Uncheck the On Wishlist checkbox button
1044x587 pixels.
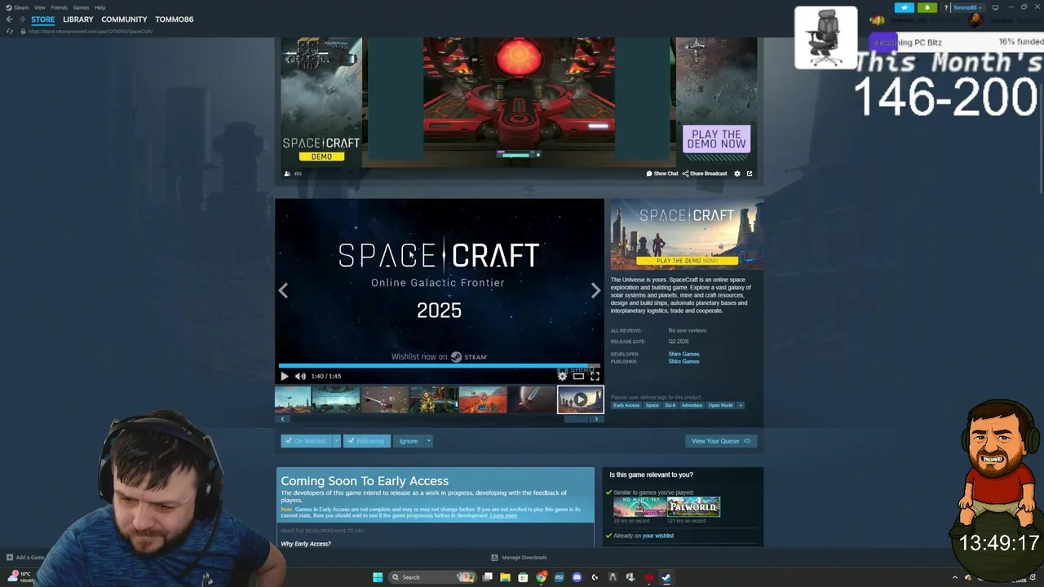306,441
